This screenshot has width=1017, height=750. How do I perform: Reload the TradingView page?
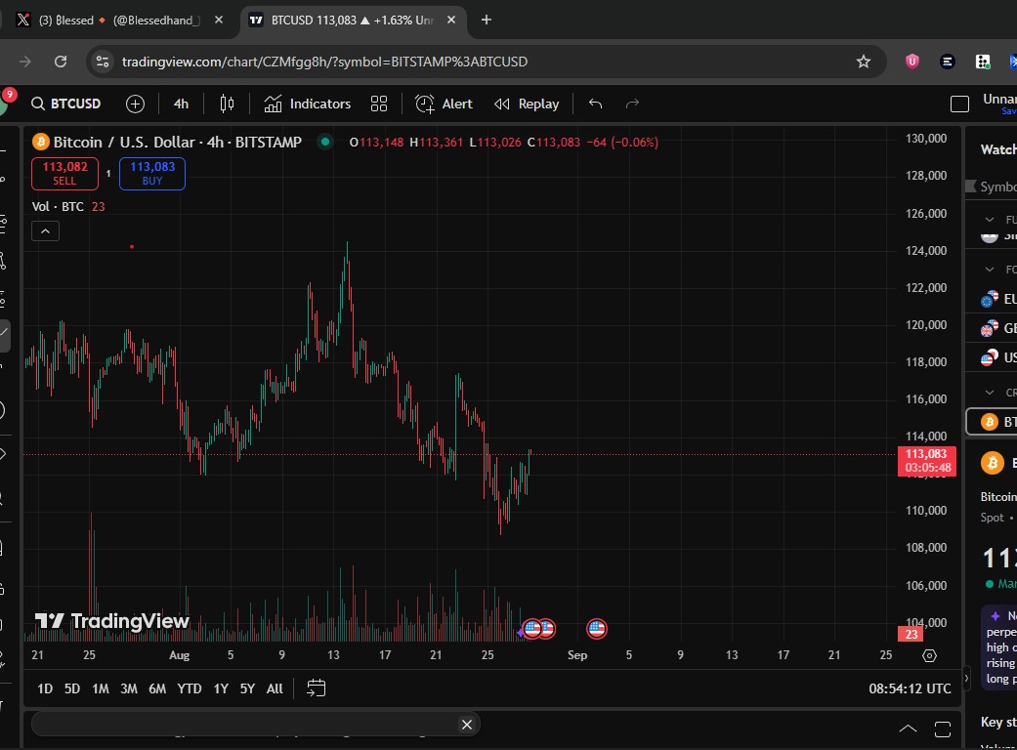tap(61, 62)
